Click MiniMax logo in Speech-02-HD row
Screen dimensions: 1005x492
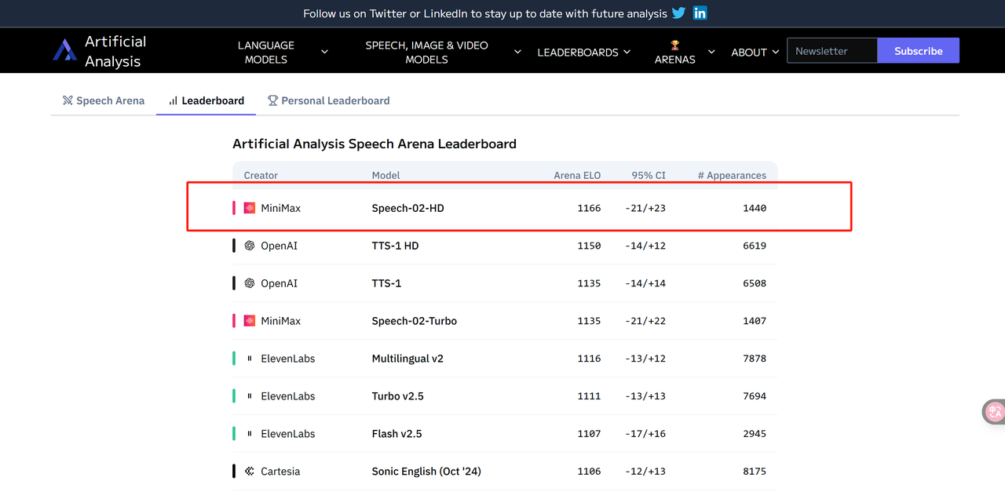pos(250,208)
